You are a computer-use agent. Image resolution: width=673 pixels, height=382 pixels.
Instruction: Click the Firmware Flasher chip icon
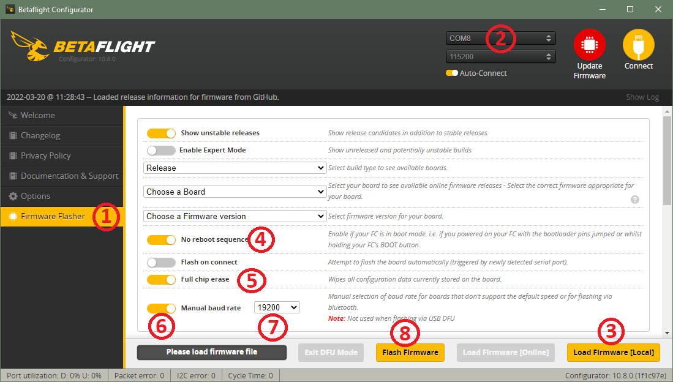click(x=13, y=216)
